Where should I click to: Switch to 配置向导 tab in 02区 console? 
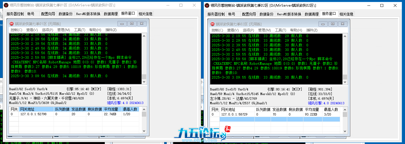[x=249, y=14]
